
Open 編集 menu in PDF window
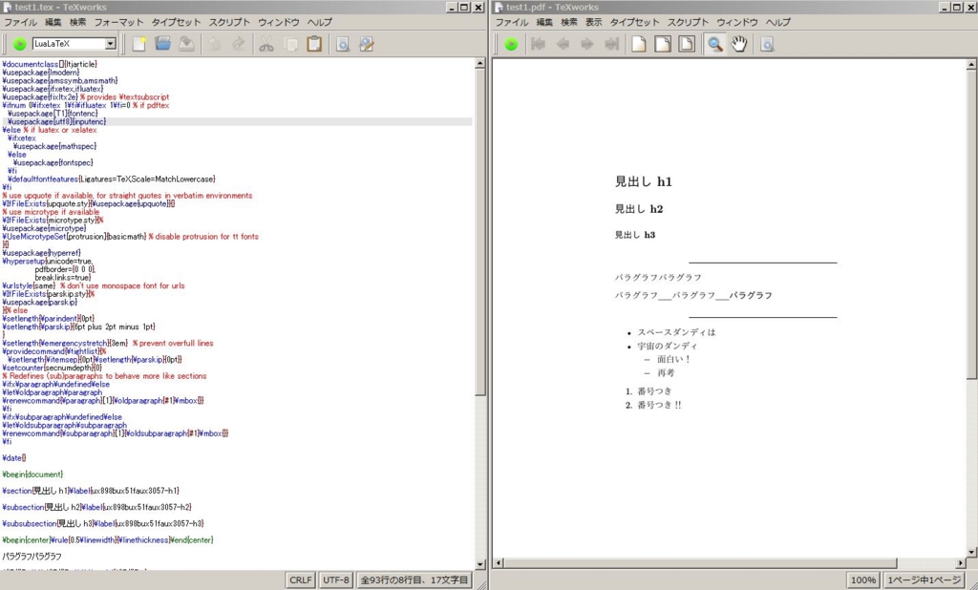click(x=544, y=22)
